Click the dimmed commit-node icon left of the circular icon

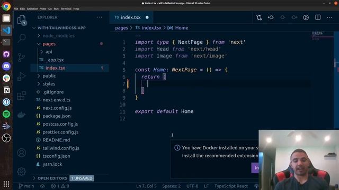[295, 17]
